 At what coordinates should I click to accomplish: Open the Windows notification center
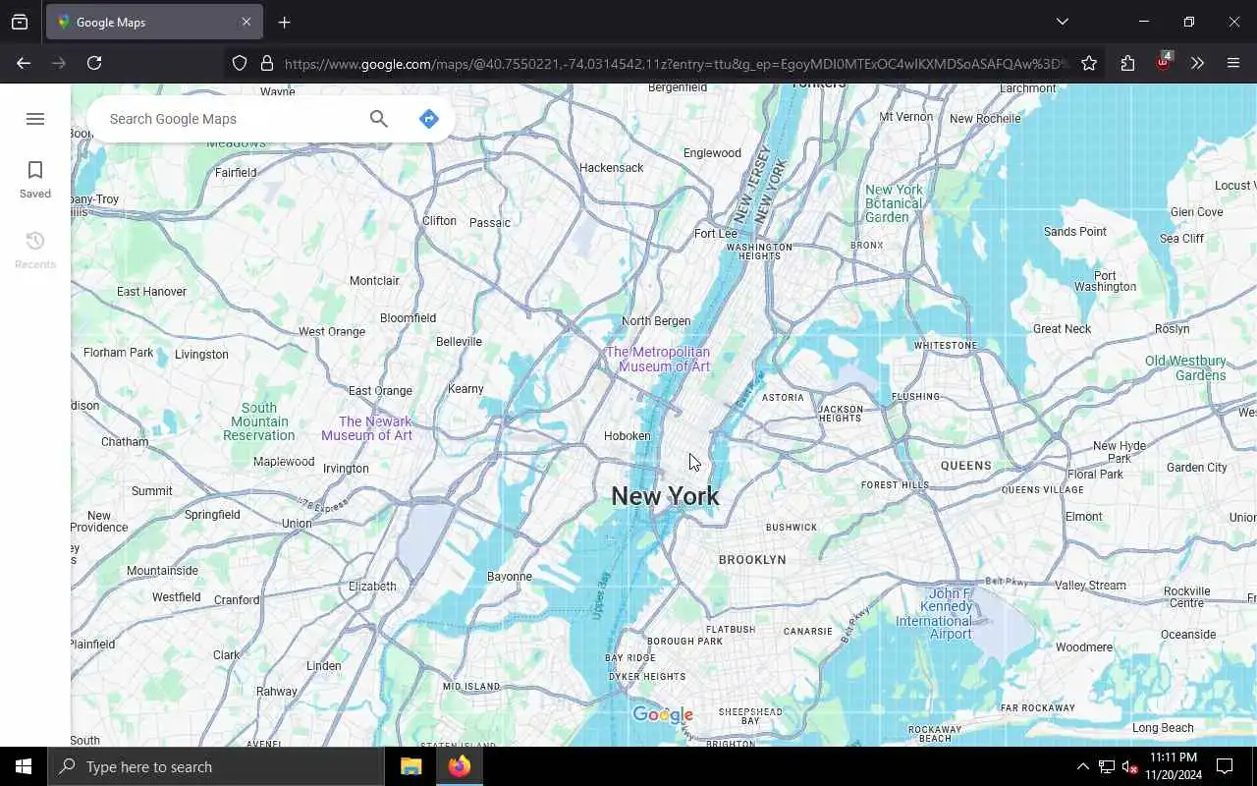(1225, 766)
